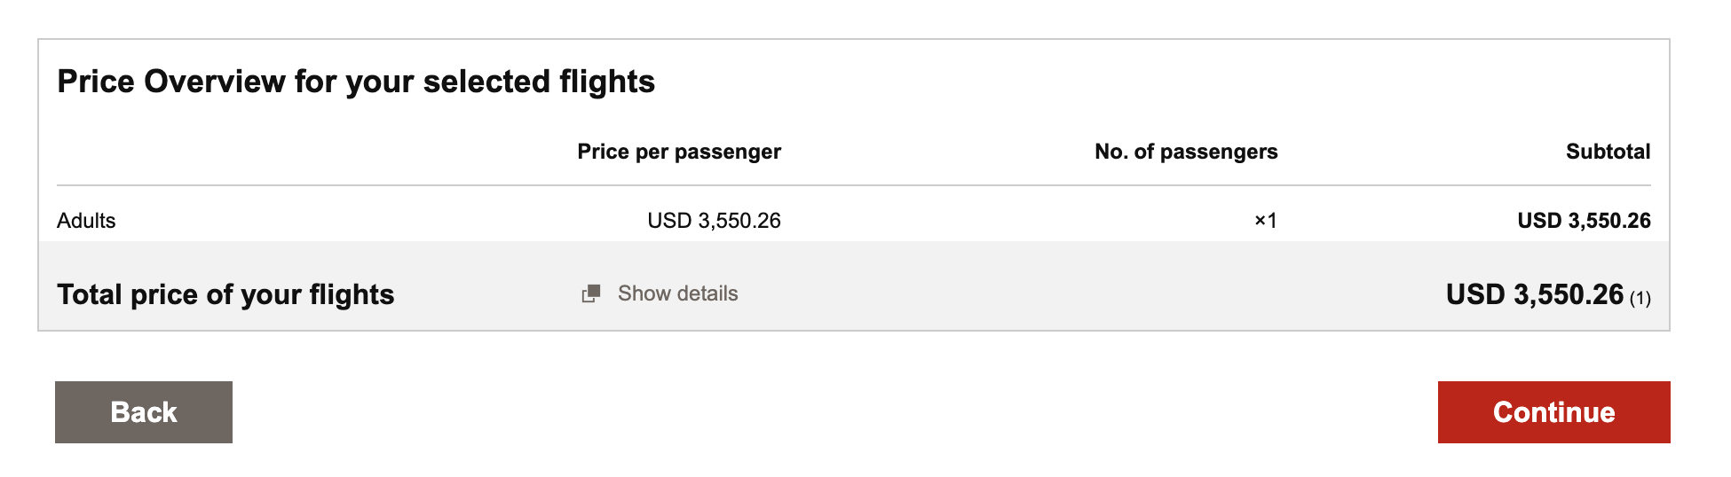1731x477 pixels.
Task: Click the Adults row label
Action: [x=86, y=221]
